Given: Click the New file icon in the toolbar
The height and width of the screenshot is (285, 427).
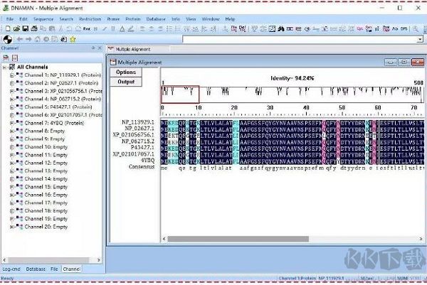Looking at the screenshot, I should (8, 28).
